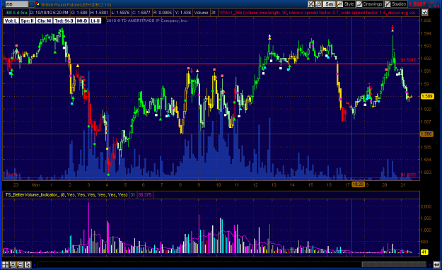The height and width of the screenshot is (270, 442).
Task: Click the first chart tool icon left of 5m
Action: coord(311,4)
